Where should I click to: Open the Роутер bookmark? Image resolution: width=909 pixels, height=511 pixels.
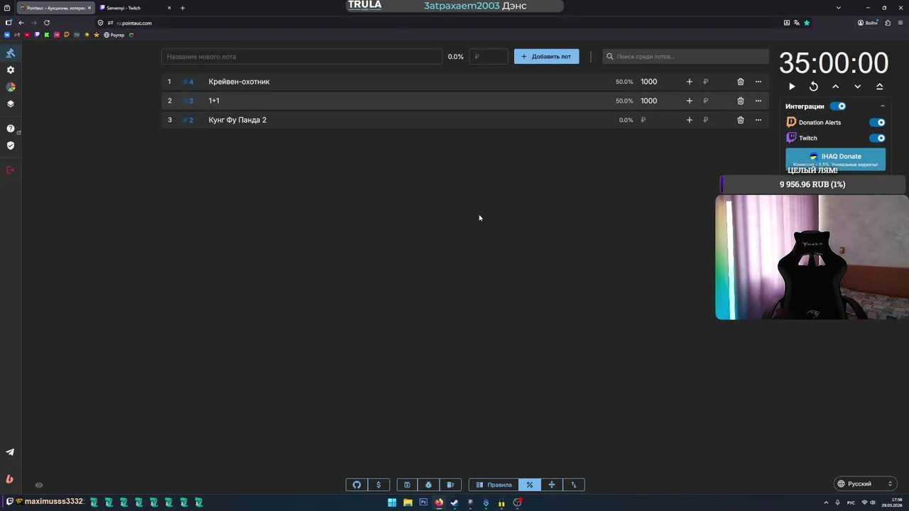114,35
